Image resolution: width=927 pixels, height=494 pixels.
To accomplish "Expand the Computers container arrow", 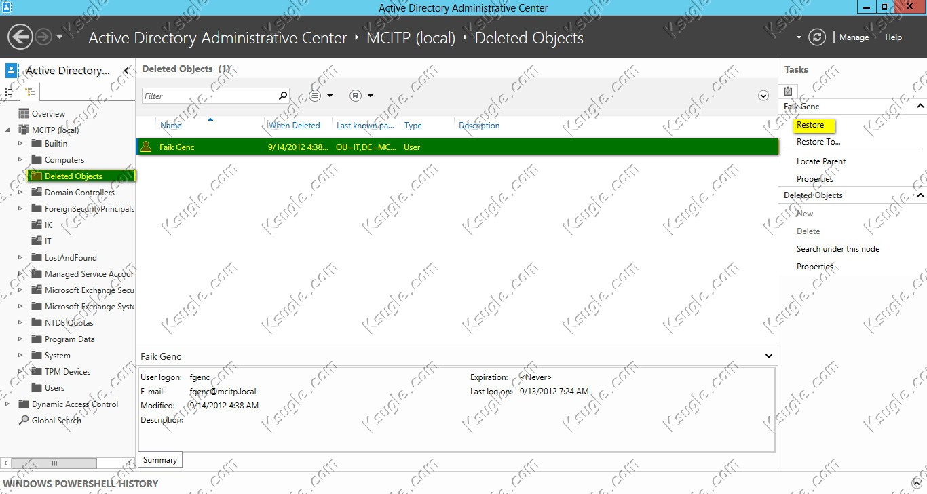I will point(20,159).
